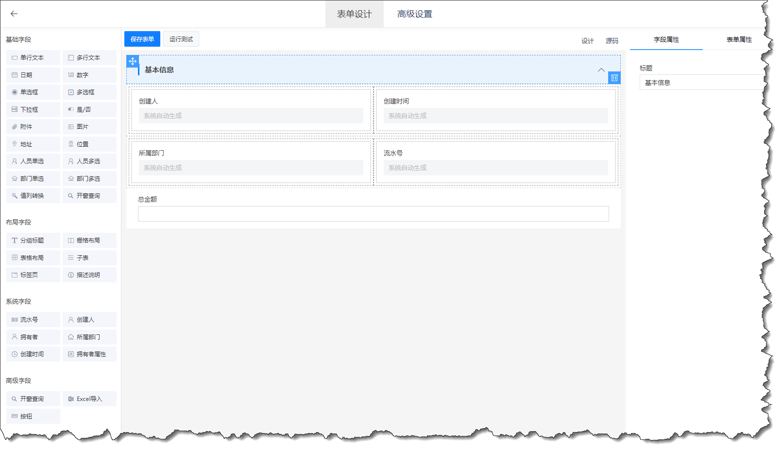Delete the 基本信息 group with trash icon
783x451 pixels.
[x=614, y=78]
